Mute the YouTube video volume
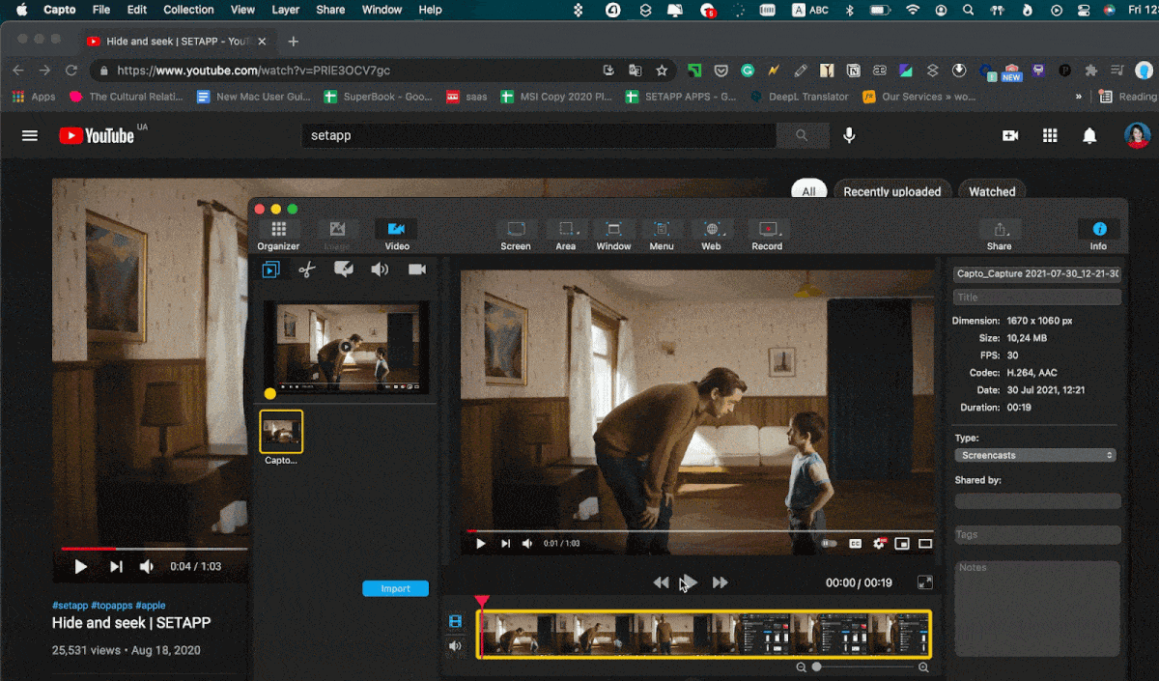 tap(147, 567)
